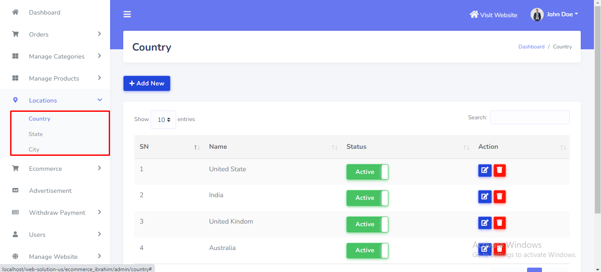
Task: Click the Dashboard home icon in sidebar
Action: tap(15, 12)
